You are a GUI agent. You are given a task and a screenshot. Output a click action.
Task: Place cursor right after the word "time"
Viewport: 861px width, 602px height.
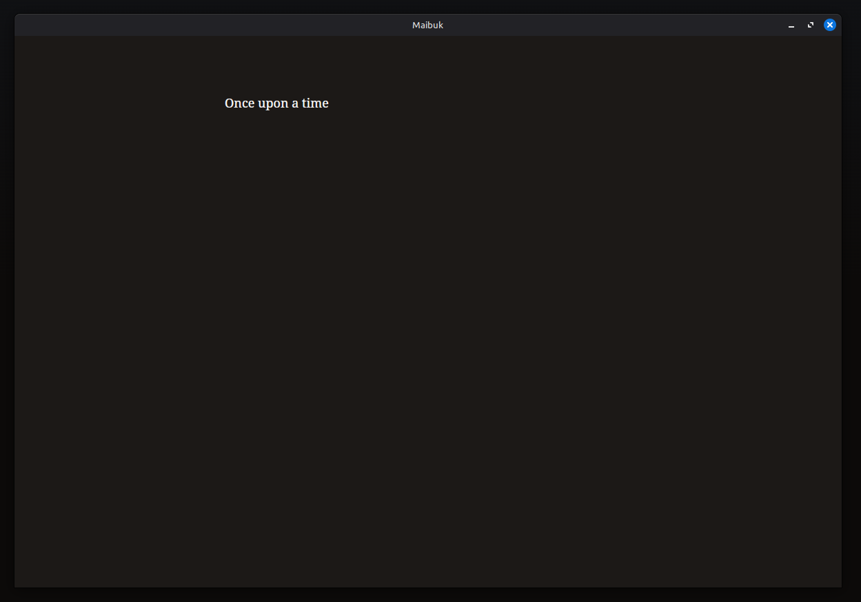(330, 103)
